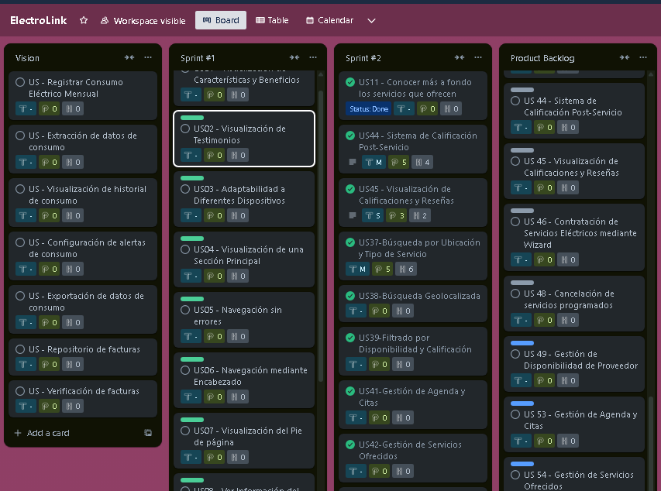661x491 pixels.
Task: Click story points 3 badge on US45 card
Action: 396,216
